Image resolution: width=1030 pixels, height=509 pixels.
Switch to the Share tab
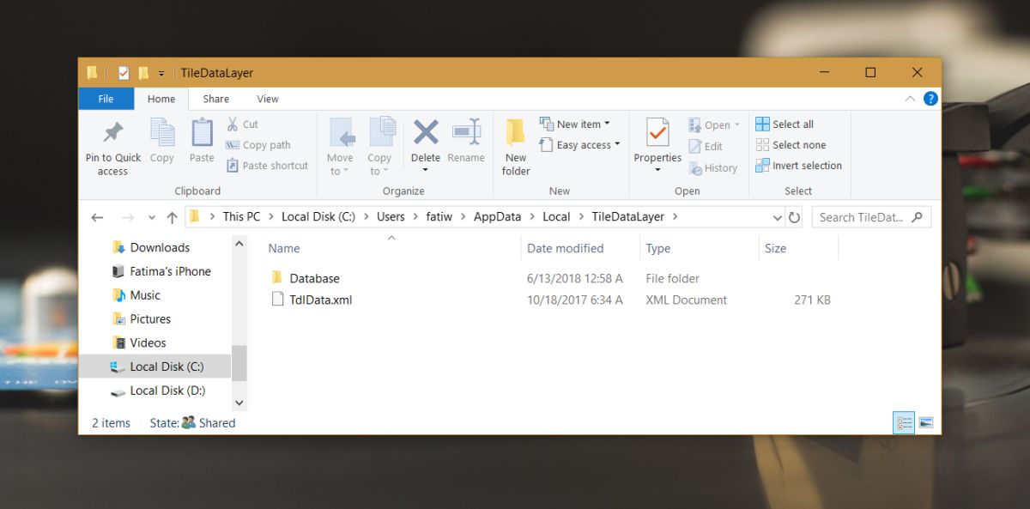(215, 99)
